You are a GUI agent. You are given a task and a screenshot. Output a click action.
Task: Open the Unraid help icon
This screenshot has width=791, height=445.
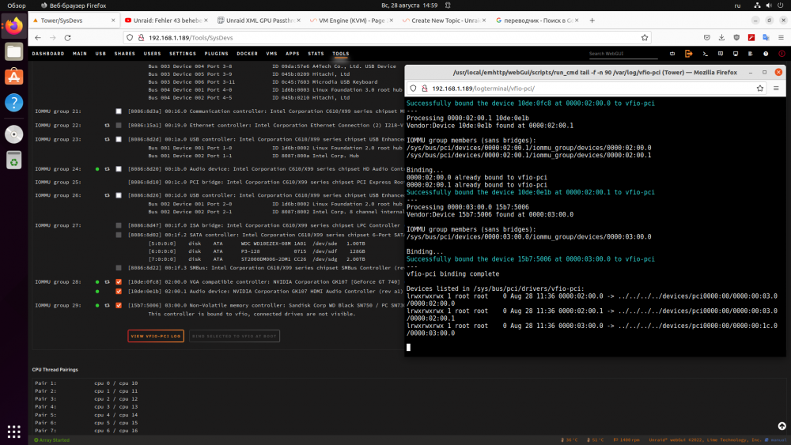click(766, 54)
